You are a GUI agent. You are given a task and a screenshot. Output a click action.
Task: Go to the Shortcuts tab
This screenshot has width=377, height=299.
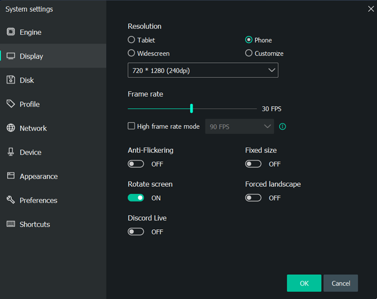point(53,224)
